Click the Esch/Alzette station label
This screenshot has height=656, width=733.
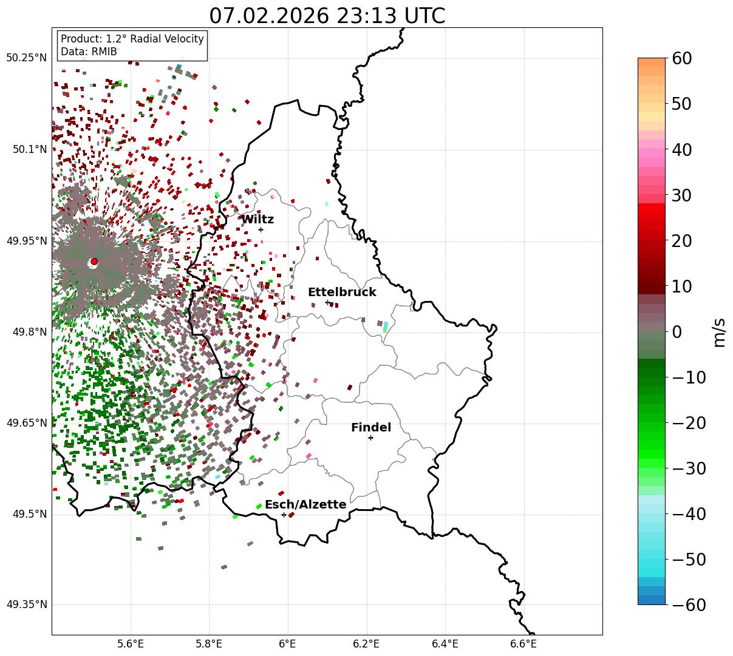coord(305,505)
